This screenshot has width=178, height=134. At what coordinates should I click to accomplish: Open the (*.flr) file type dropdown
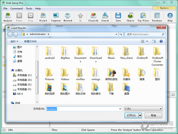(143, 109)
